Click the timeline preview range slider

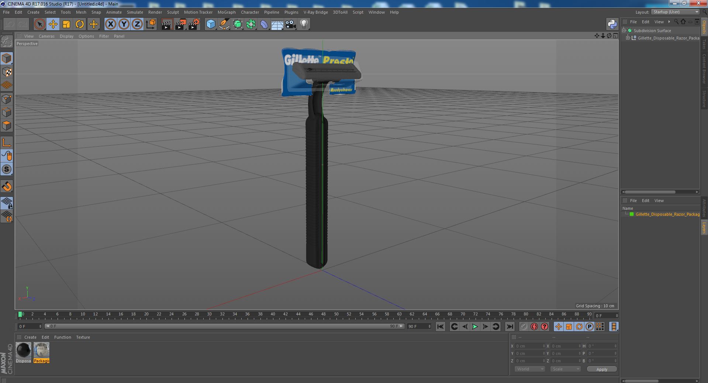click(x=224, y=326)
